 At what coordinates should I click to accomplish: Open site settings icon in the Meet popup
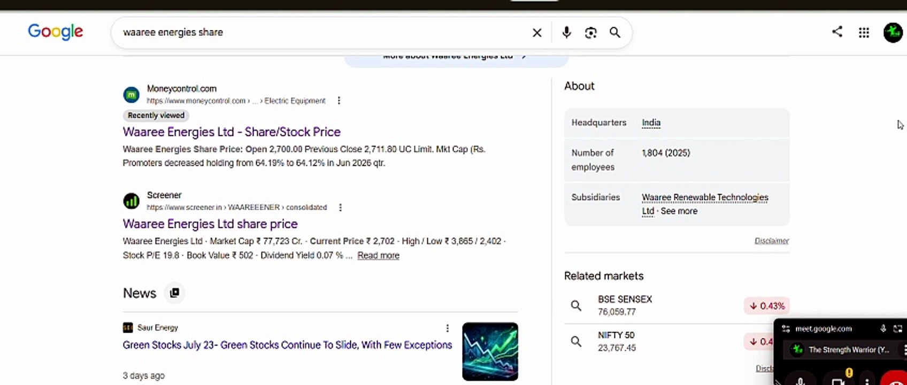(x=786, y=329)
